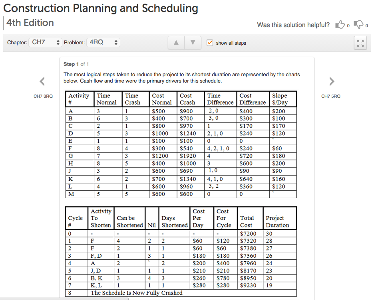The height and width of the screenshot is (300, 374).
Task: Click the Construction Planning and Scheduling title
Action: [x=101, y=8]
